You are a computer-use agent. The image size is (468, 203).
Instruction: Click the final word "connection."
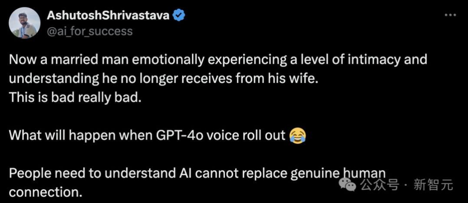click(x=46, y=192)
